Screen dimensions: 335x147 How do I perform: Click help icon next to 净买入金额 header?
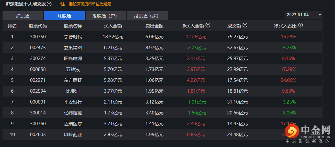tap(208, 26)
